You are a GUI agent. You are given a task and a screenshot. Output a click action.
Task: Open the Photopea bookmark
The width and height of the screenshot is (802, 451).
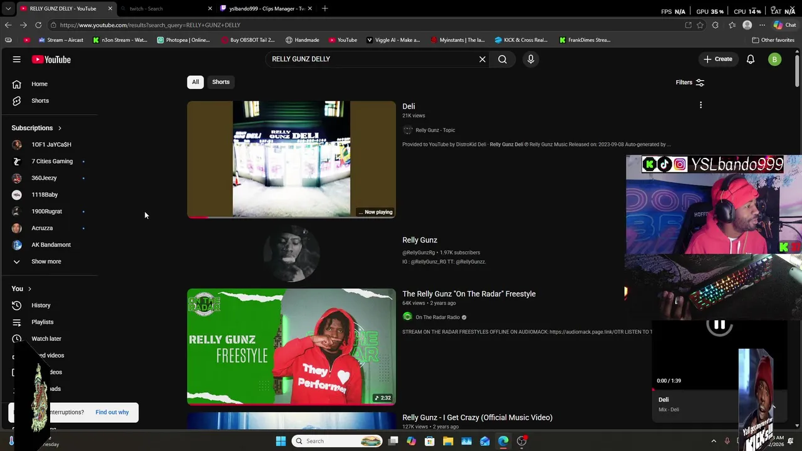tap(184, 40)
